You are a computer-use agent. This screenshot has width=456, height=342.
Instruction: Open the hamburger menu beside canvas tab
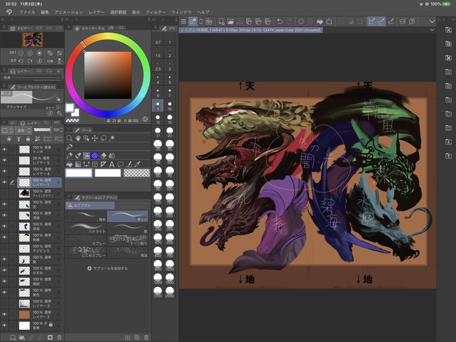pyautogui.click(x=184, y=21)
